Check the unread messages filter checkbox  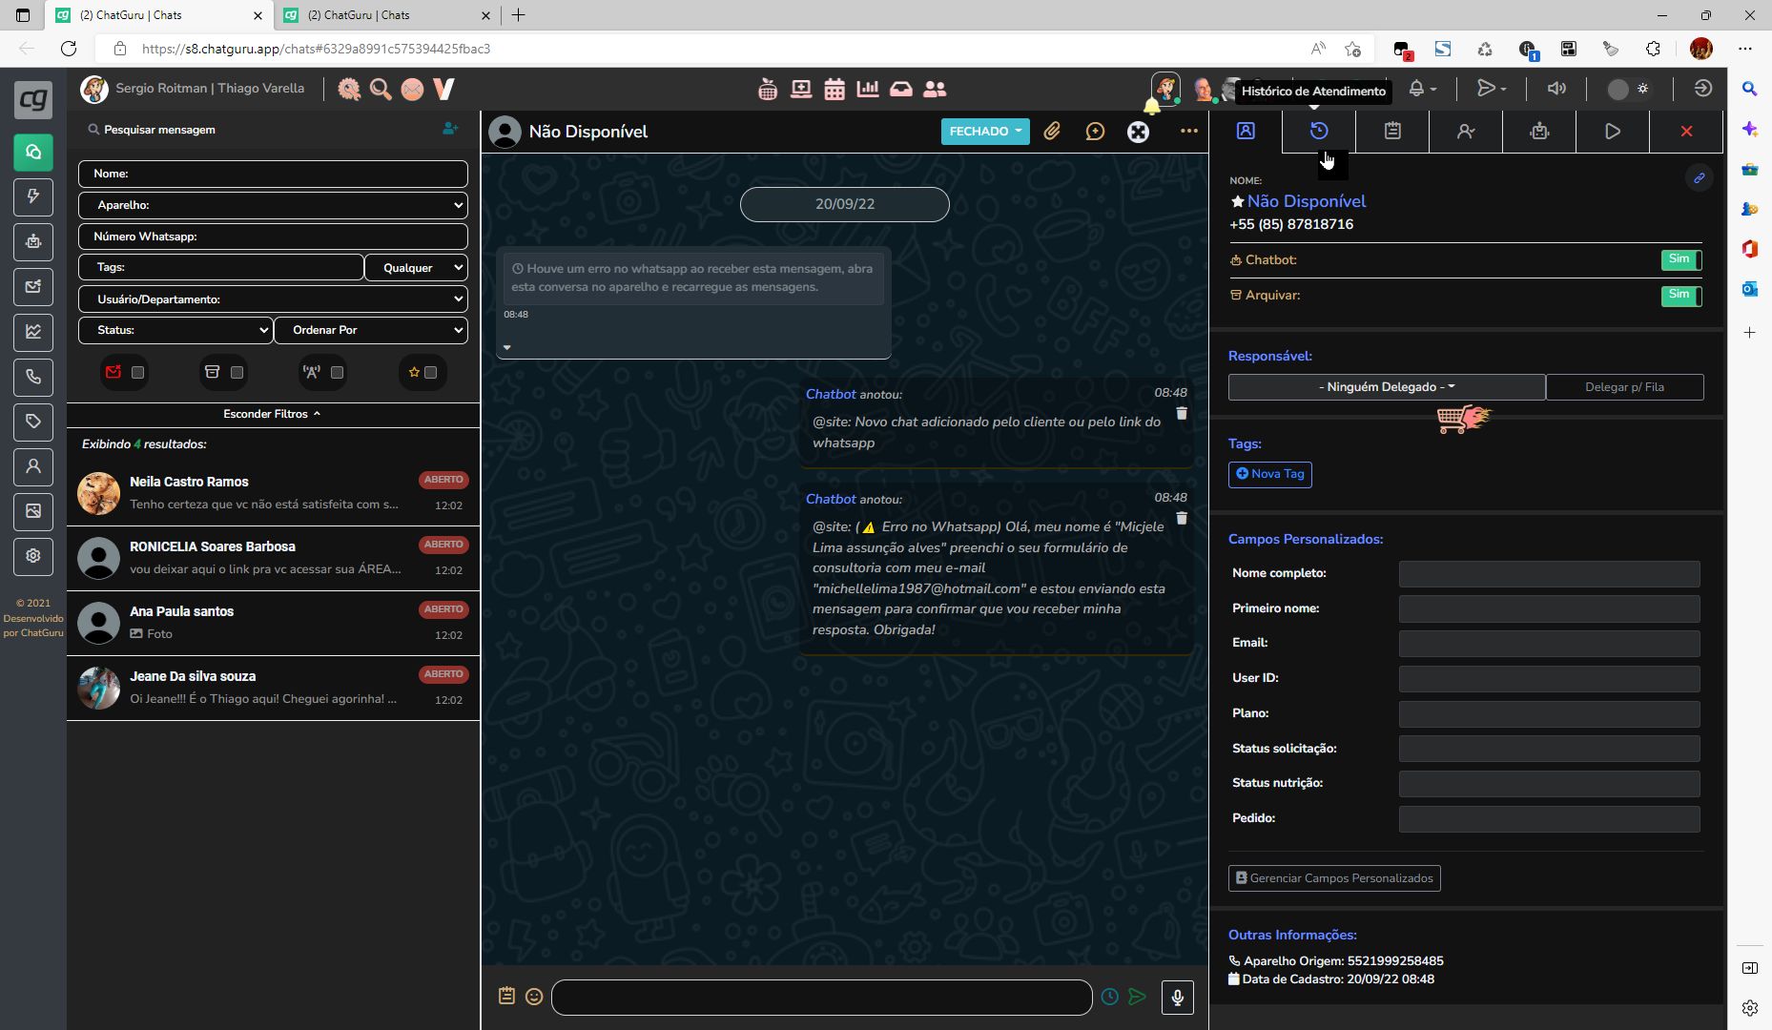click(x=138, y=373)
